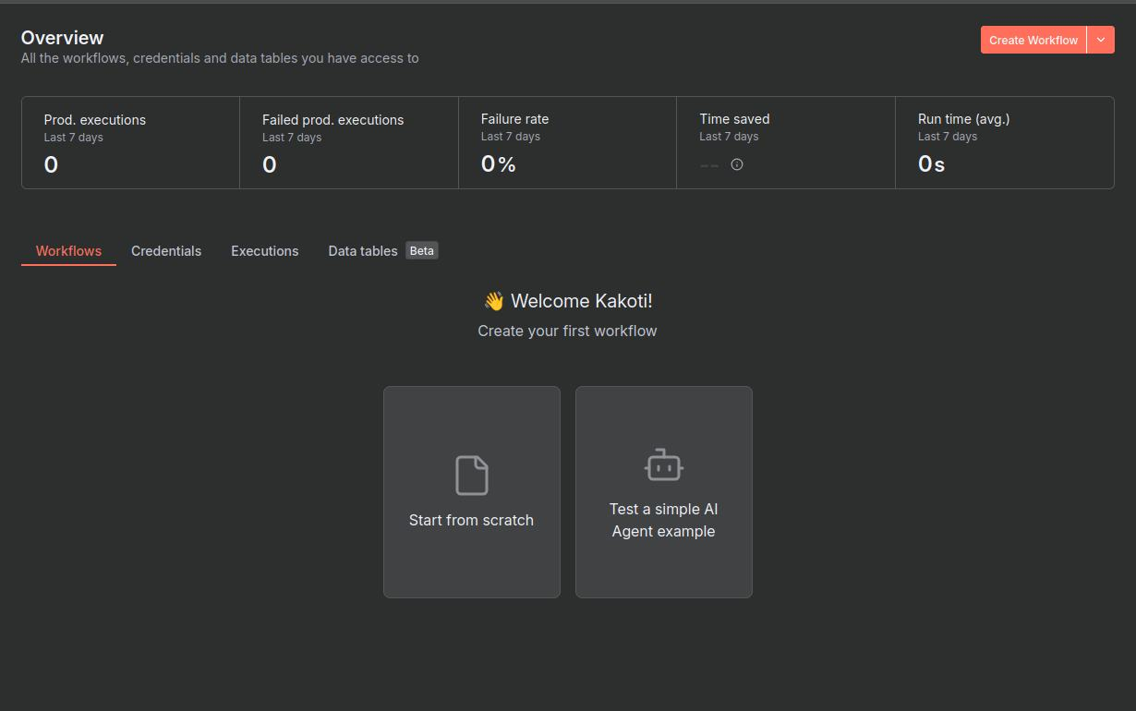Viewport: 1136px width, 711px height.
Task: Choose the Start from scratch card label
Action: coord(471,520)
